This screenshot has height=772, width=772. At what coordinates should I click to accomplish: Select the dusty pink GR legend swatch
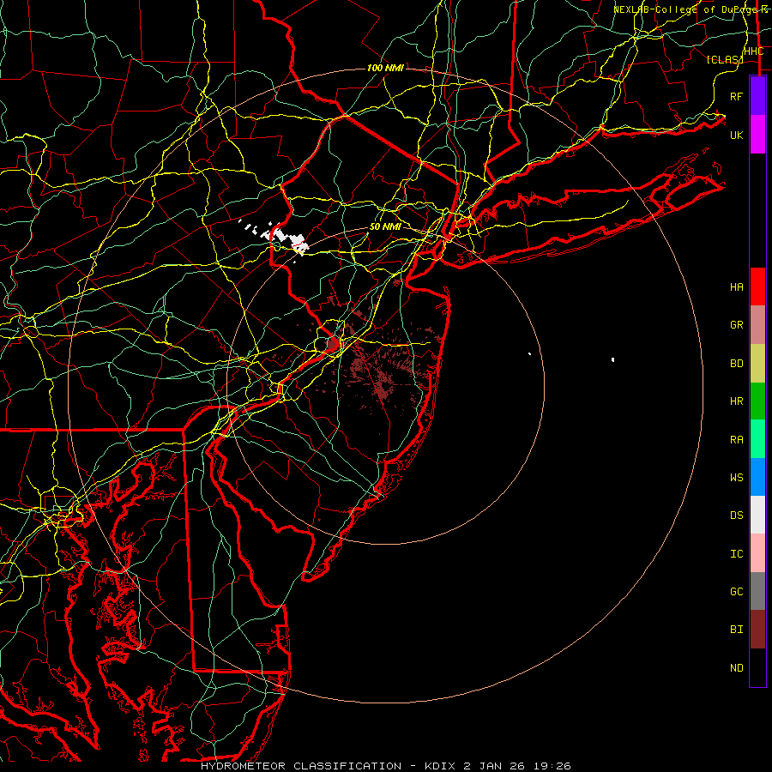pyautogui.click(x=757, y=324)
